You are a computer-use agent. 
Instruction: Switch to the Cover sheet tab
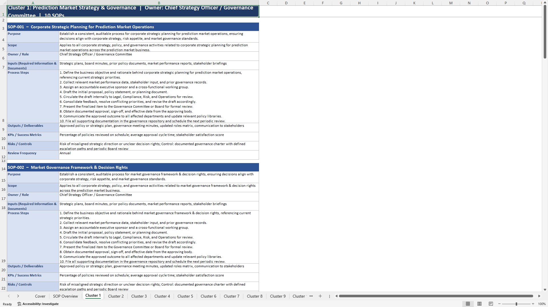tap(40, 296)
